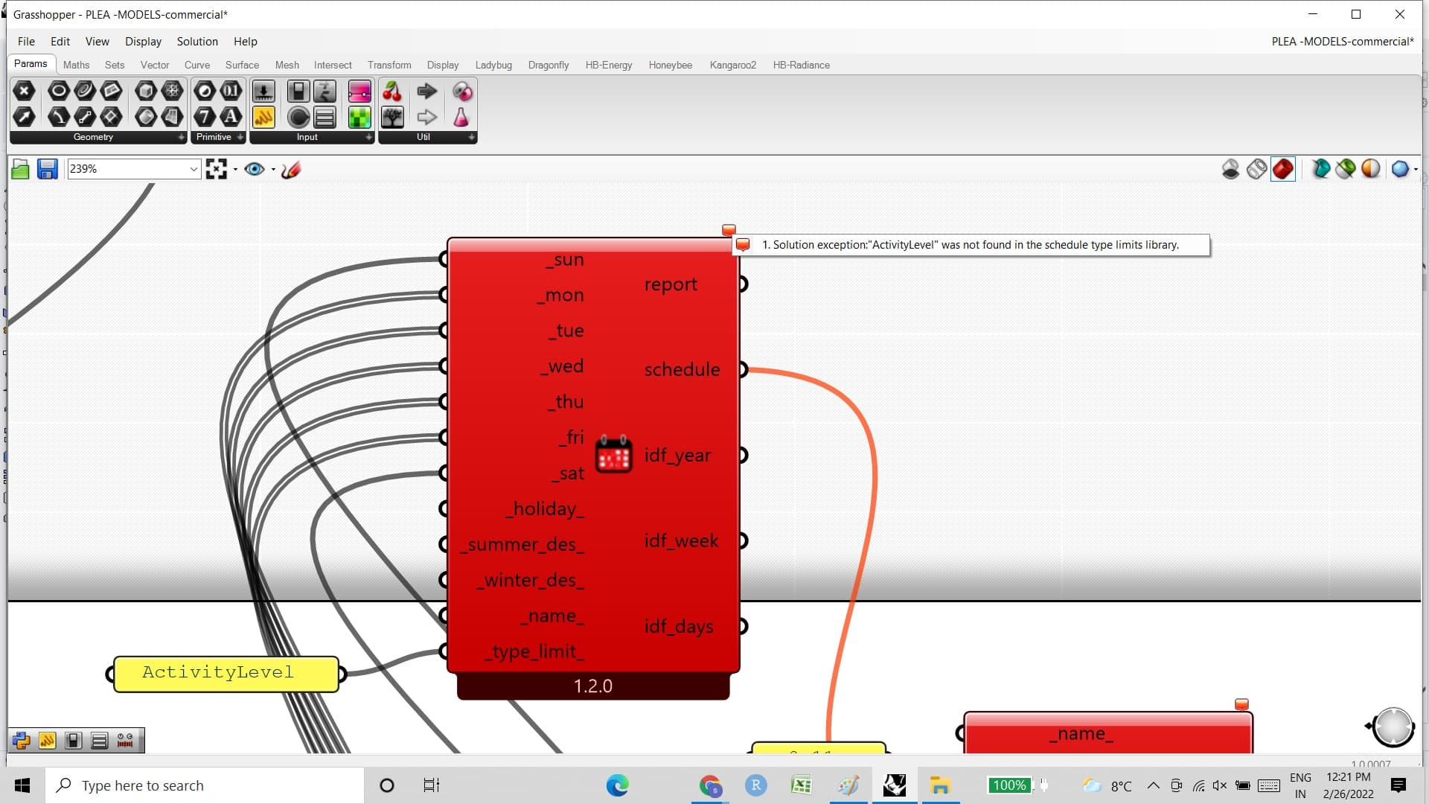Click the _type_limit_ input on component
This screenshot has width=1429, height=804.
[x=534, y=651]
